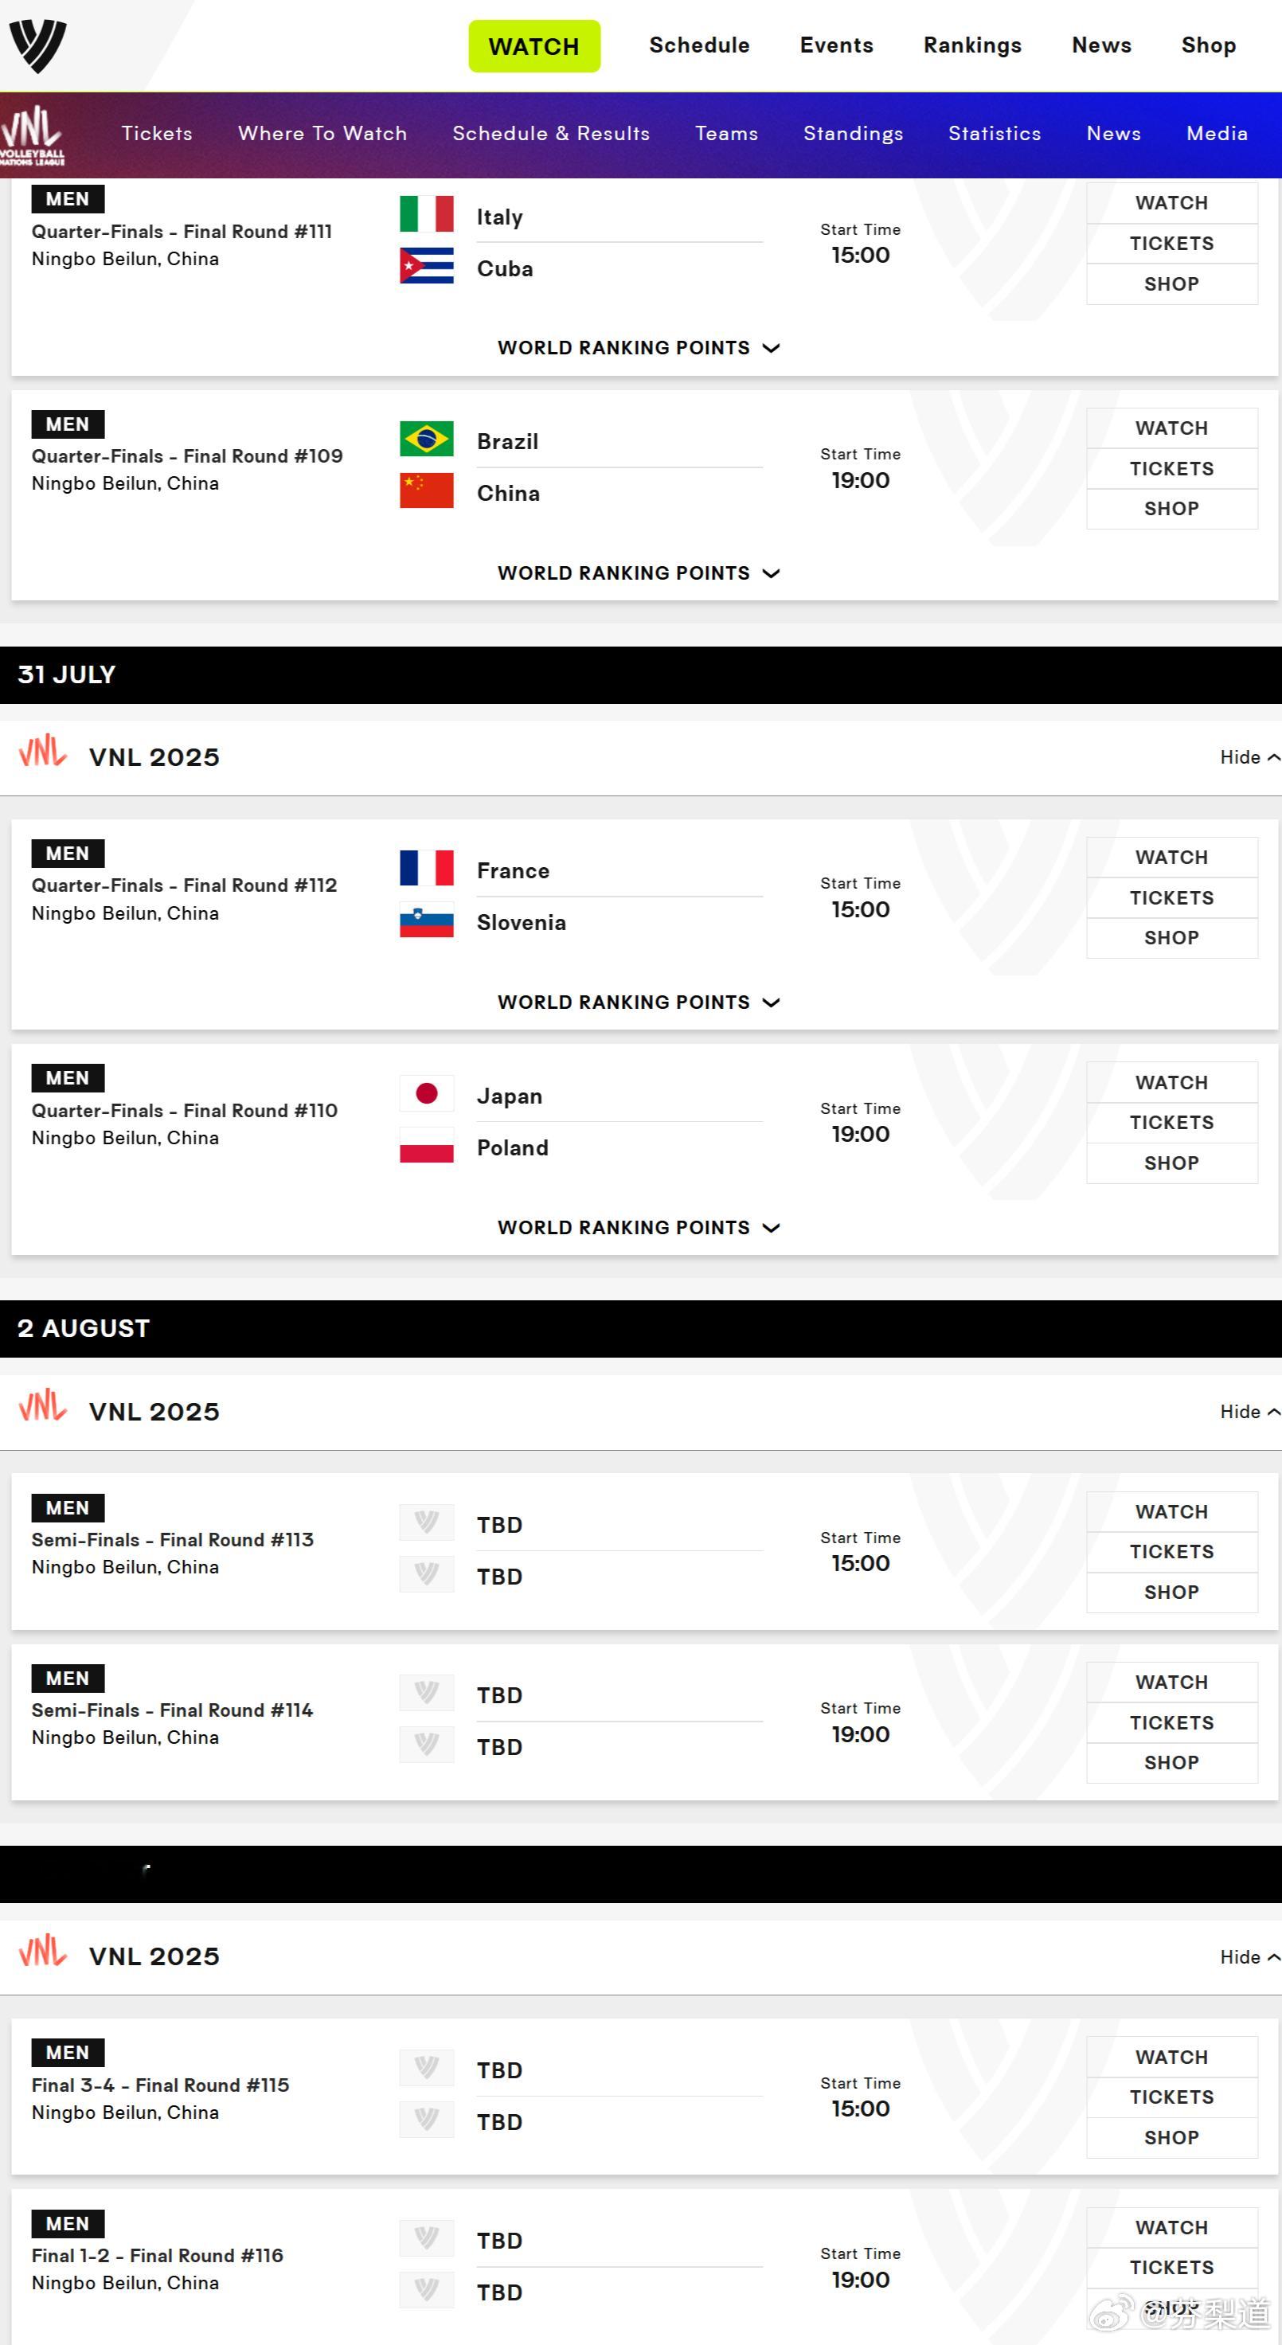Click the Brazil flag icon
This screenshot has height=2345, width=1282.
(426, 439)
